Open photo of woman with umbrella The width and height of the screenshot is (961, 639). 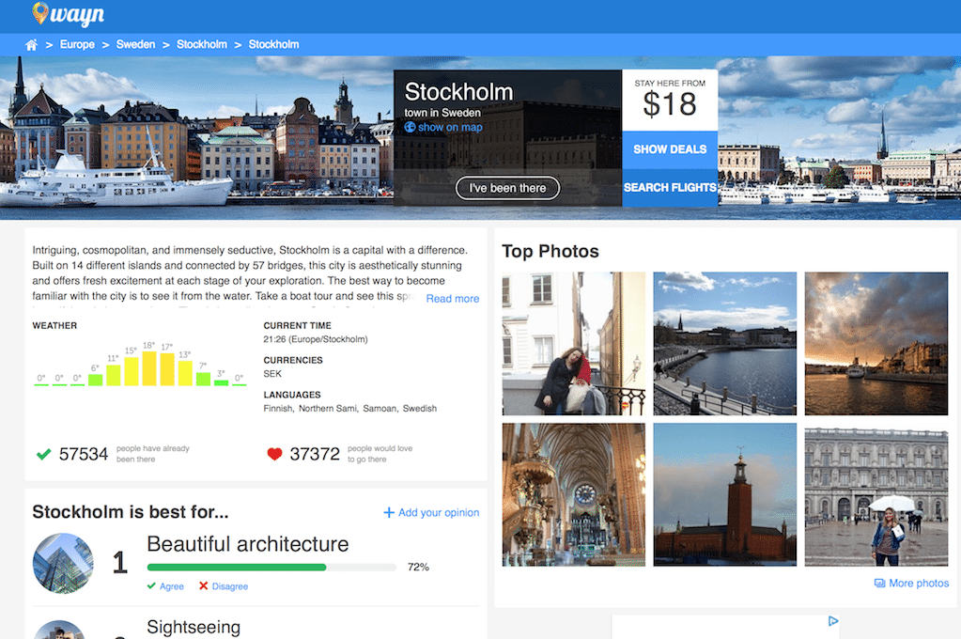click(876, 494)
